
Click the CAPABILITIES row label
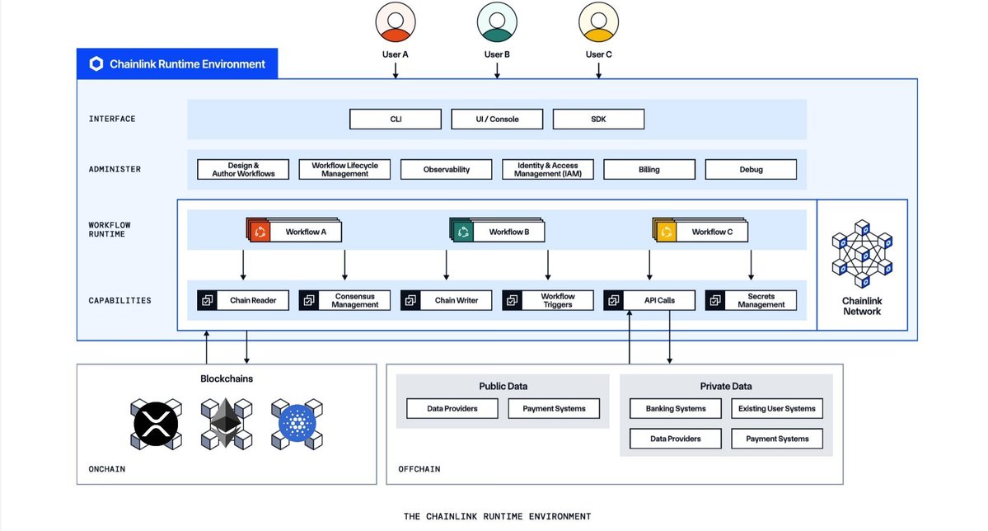click(119, 300)
